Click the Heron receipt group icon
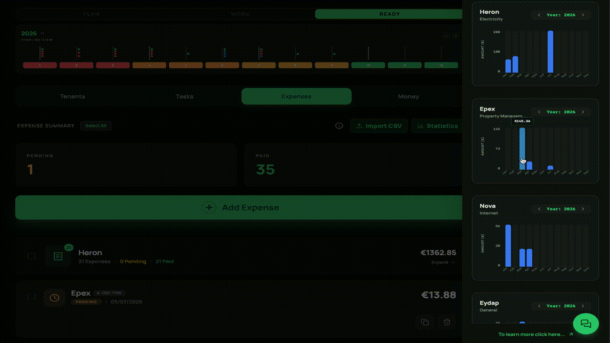This screenshot has width=610, height=343. coord(58,256)
